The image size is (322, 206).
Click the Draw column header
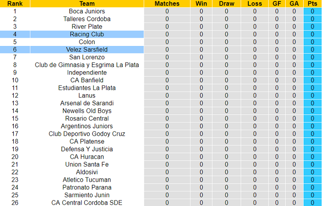(226, 4)
